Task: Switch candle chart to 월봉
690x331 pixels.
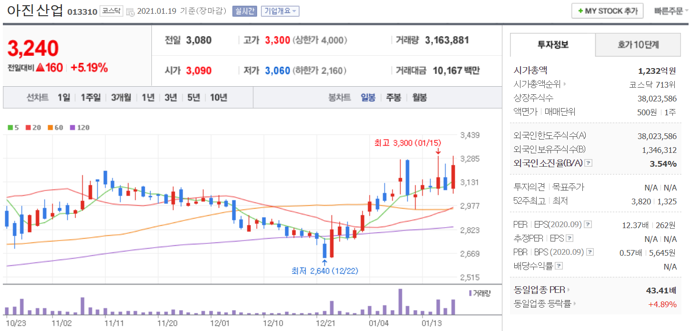Action: pos(420,98)
